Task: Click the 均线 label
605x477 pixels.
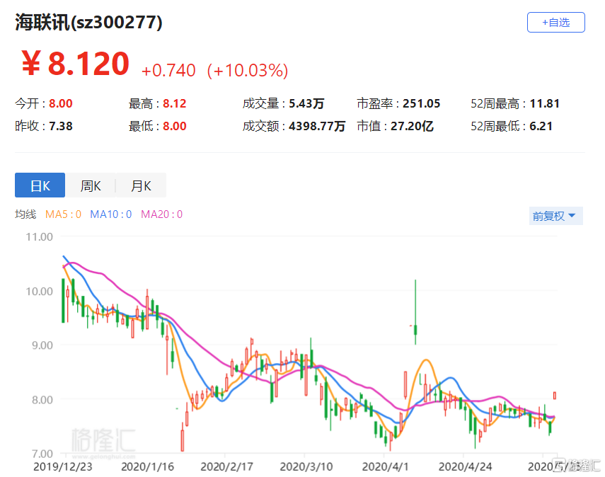Action: coord(25,214)
